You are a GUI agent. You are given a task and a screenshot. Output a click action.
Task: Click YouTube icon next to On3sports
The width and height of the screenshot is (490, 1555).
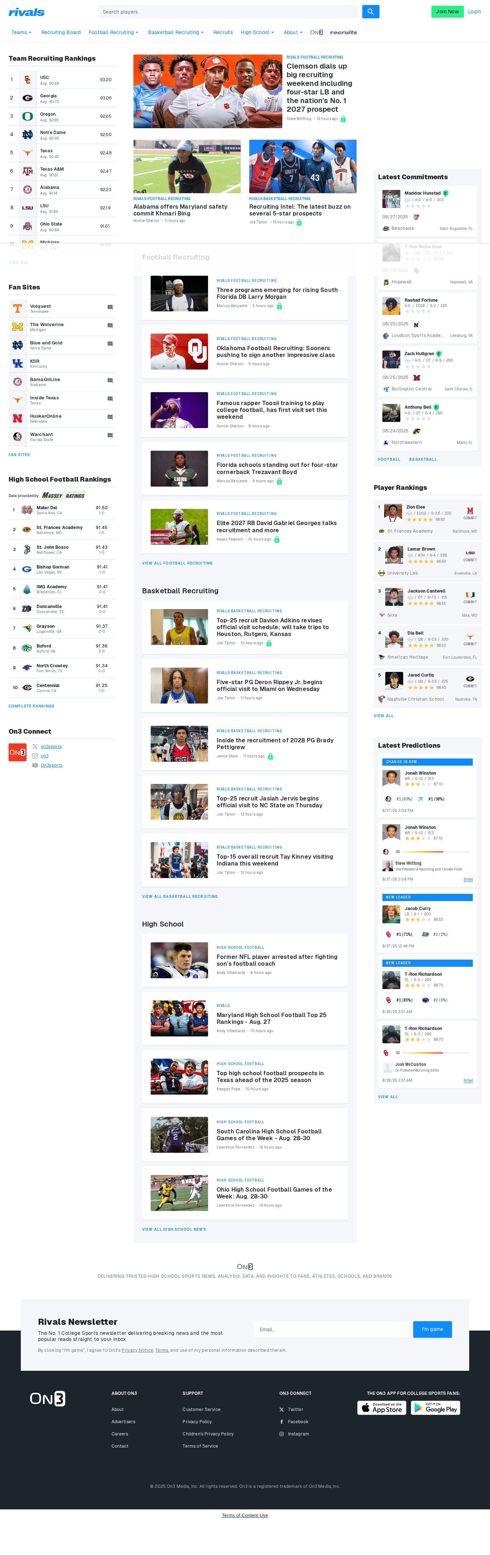pyautogui.click(x=35, y=765)
